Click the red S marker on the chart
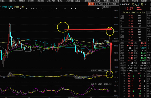 point(61,68)
